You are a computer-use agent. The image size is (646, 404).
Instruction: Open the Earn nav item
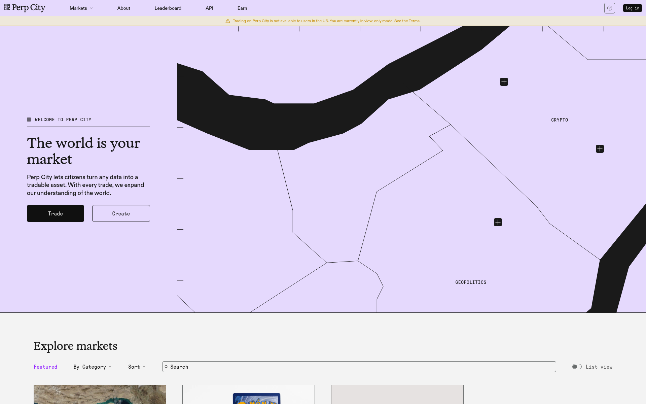point(242,8)
